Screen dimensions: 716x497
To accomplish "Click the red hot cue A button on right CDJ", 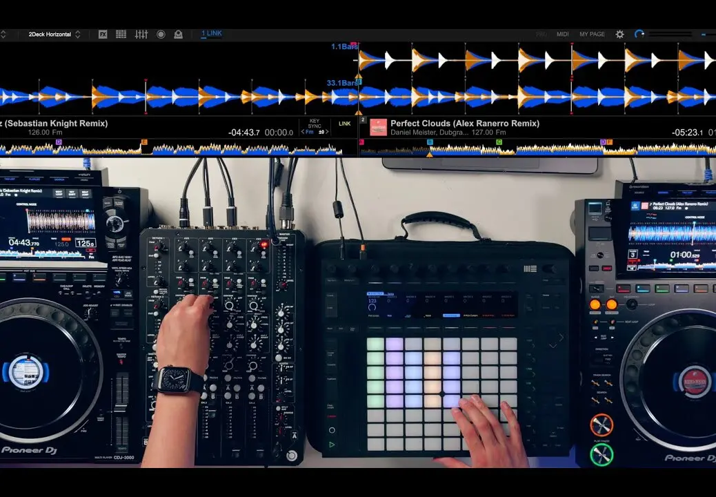I will coord(624,289).
